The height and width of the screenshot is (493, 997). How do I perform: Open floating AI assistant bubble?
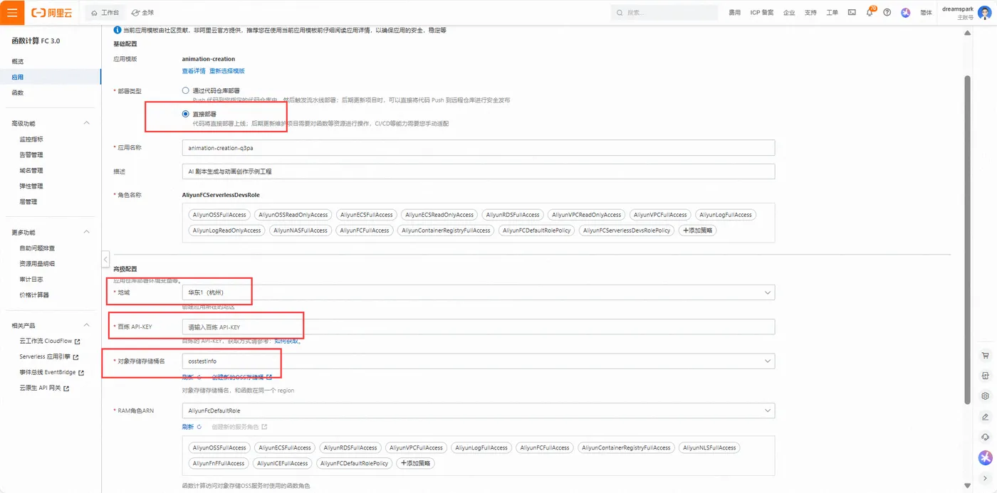(x=986, y=457)
